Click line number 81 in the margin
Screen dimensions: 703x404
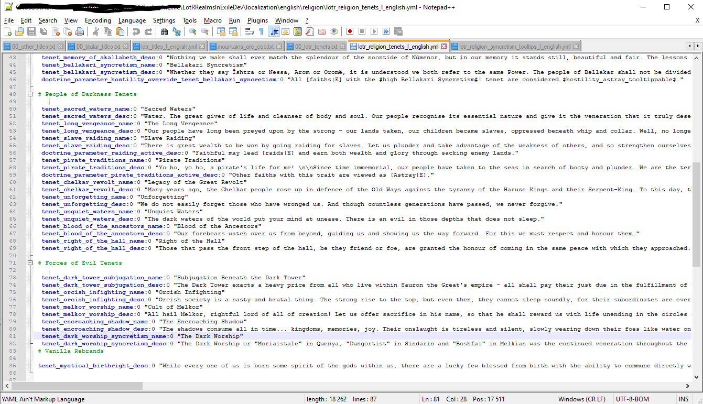(13, 336)
